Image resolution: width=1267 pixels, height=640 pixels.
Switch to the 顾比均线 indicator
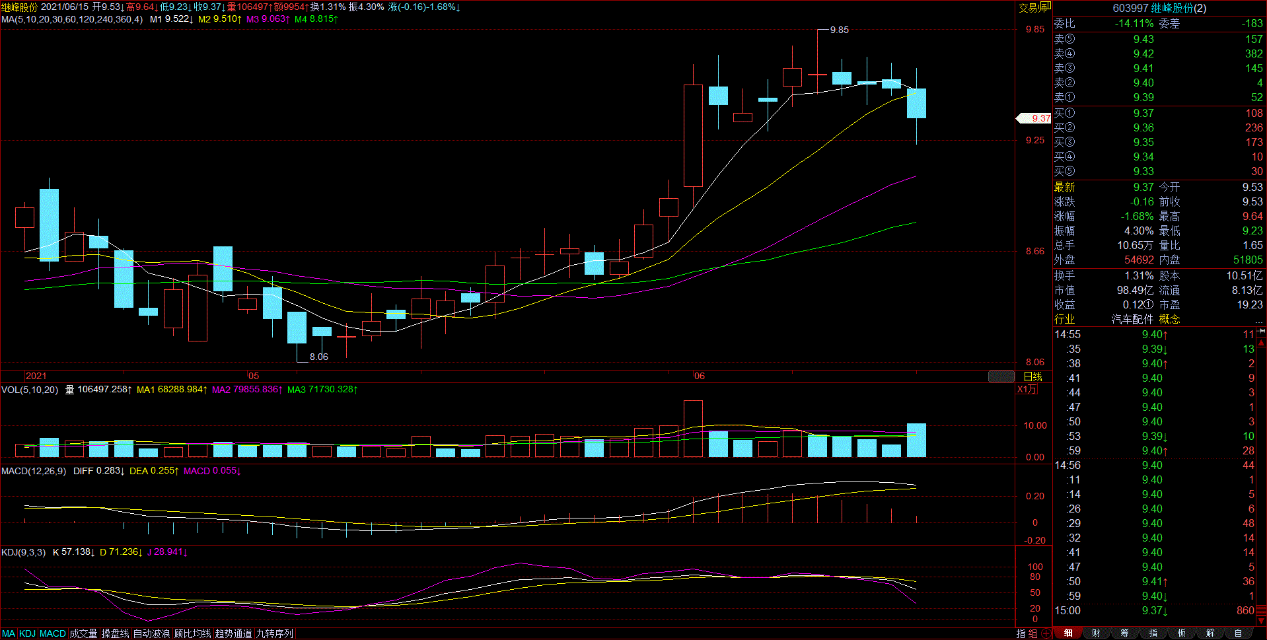coord(192,633)
